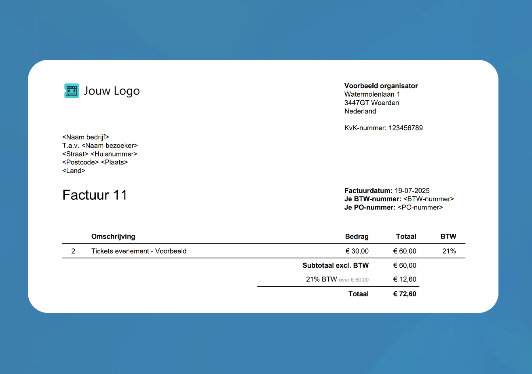Click the Jouw Logo text

[x=112, y=91]
